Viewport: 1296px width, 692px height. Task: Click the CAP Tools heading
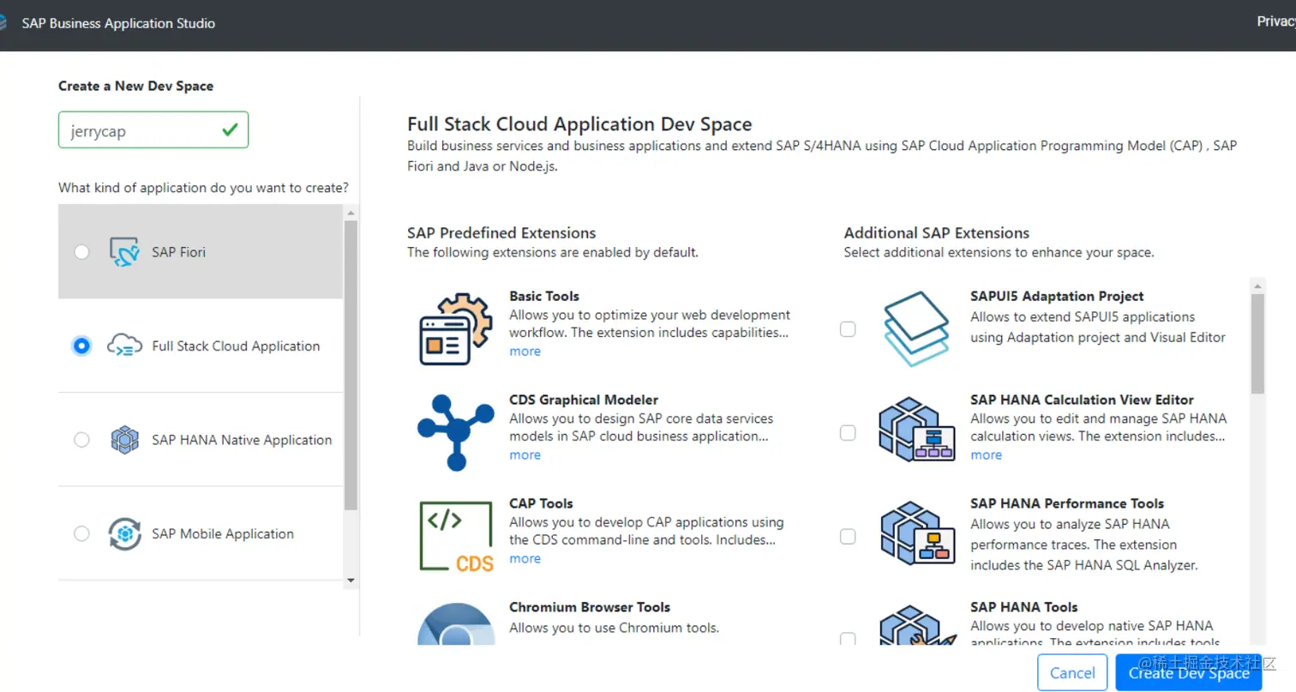pyautogui.click(x=541, y=503)
